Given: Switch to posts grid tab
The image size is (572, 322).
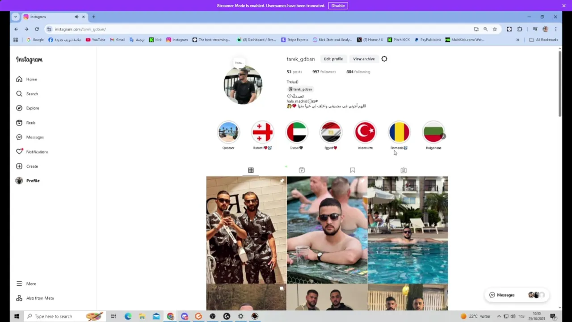Looking at the screenshot, I should [251, 170].
